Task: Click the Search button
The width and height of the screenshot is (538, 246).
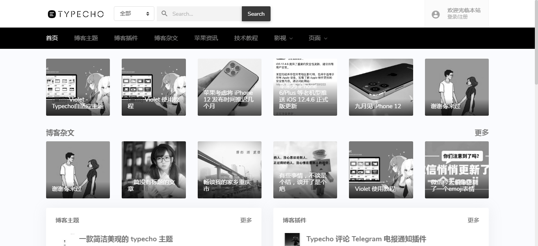Action: pos(256,14)
